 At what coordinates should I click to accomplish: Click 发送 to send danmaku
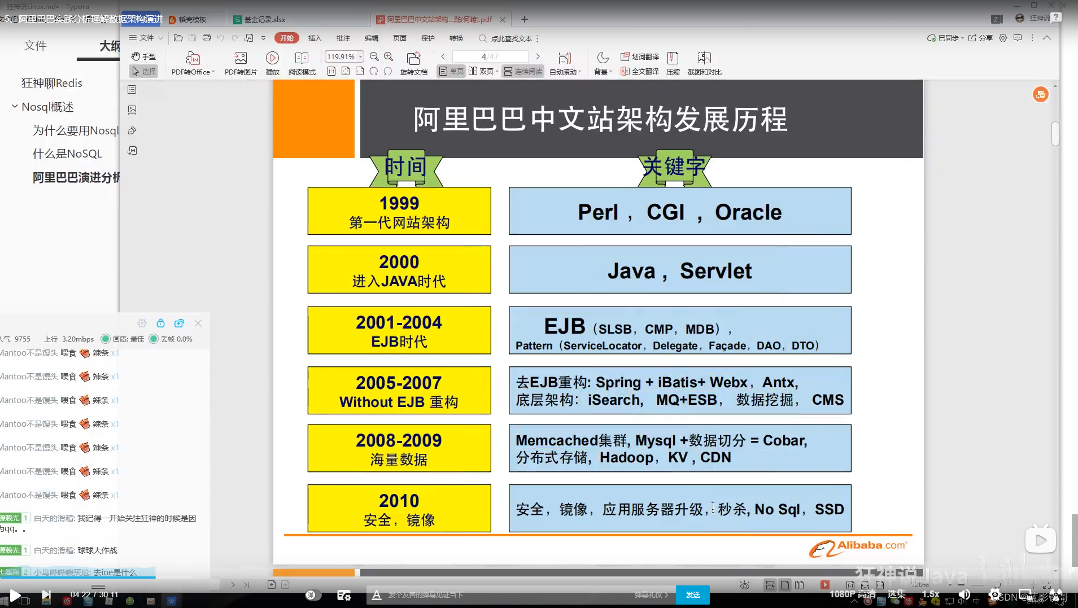tap(693, 595)
